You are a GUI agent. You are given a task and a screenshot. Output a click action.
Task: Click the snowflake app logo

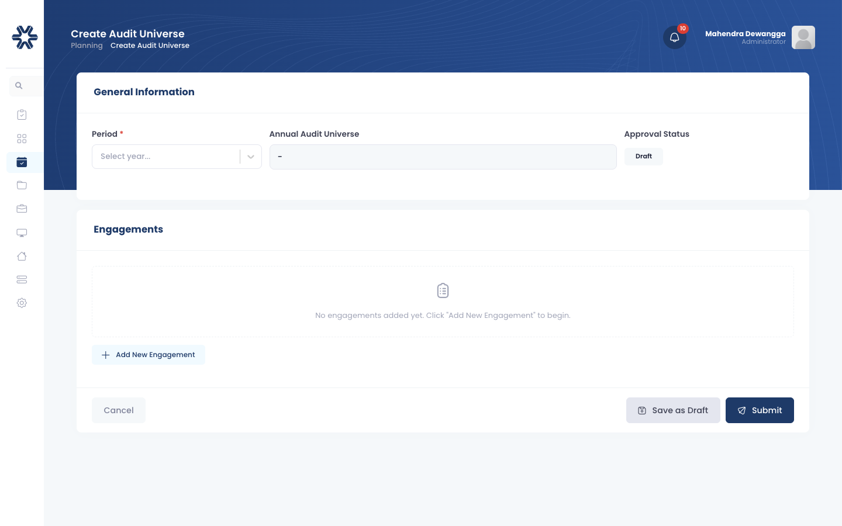click(x=25, y=37)
